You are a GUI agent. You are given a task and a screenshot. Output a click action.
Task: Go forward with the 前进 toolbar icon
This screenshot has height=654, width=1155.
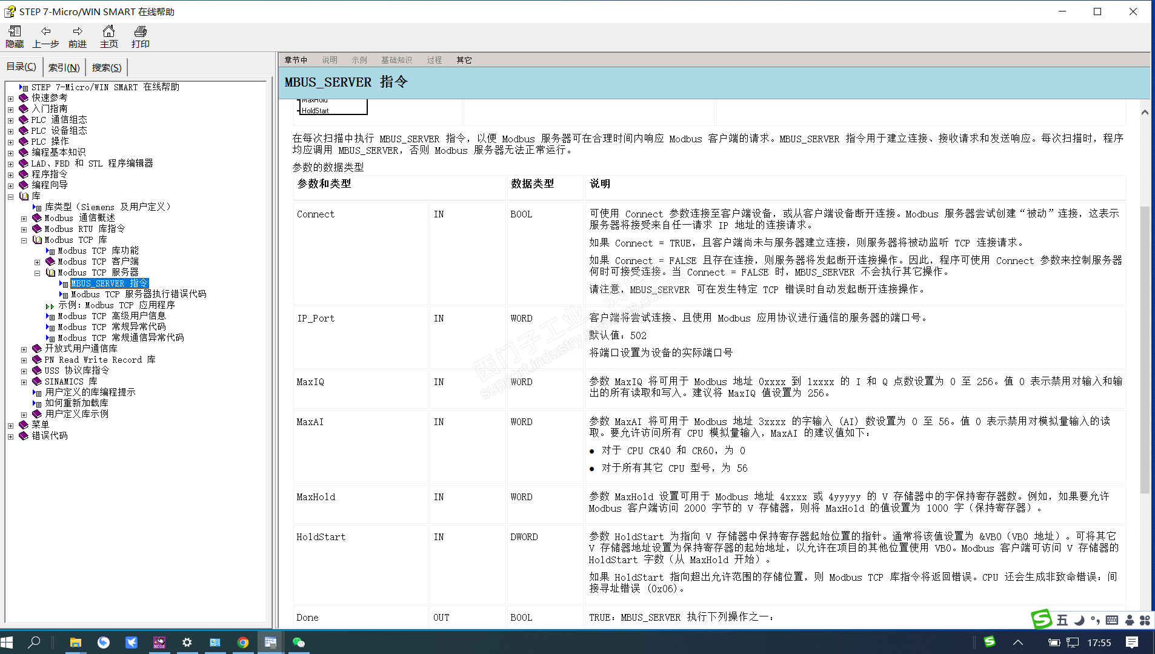click(78, 37)
